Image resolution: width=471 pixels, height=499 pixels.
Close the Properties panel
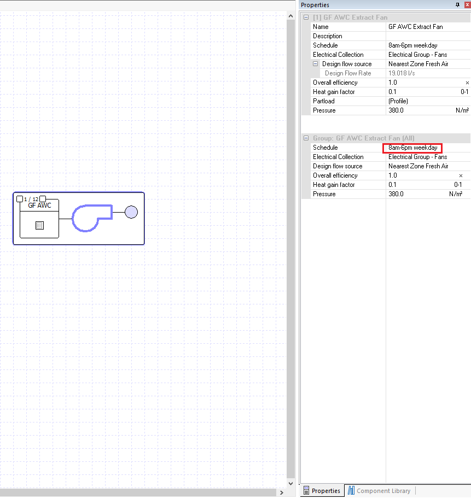pos(466,5)
